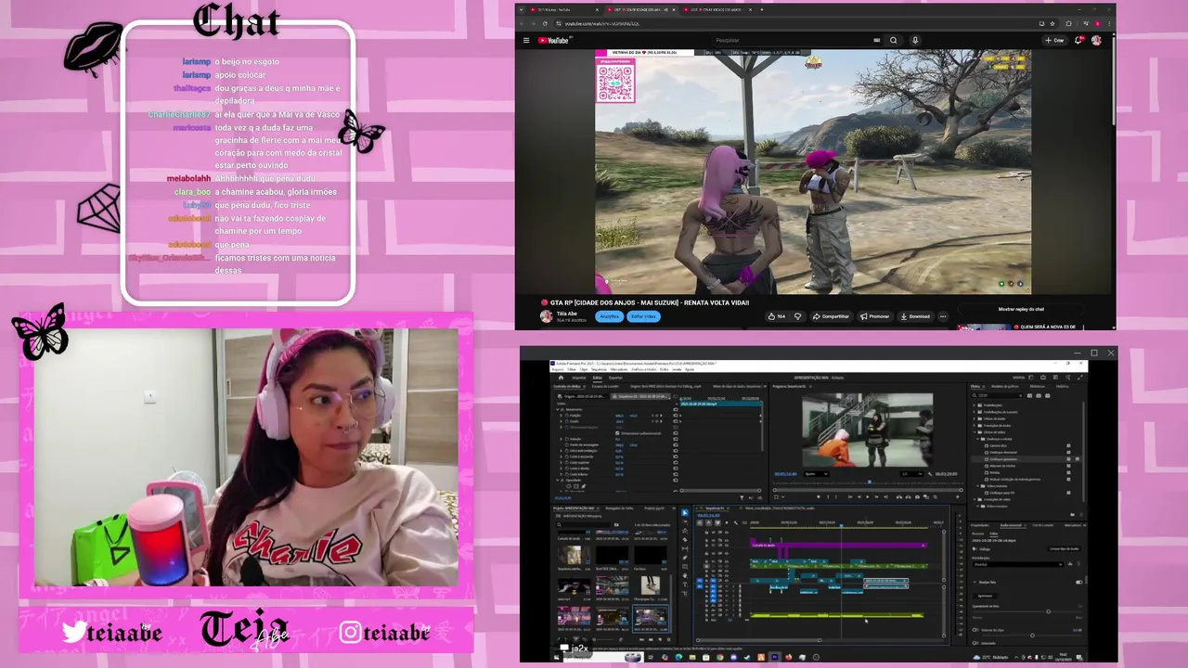
Task: Open Premiere Pro taskbar icon
Action: [x=774, y=657]
